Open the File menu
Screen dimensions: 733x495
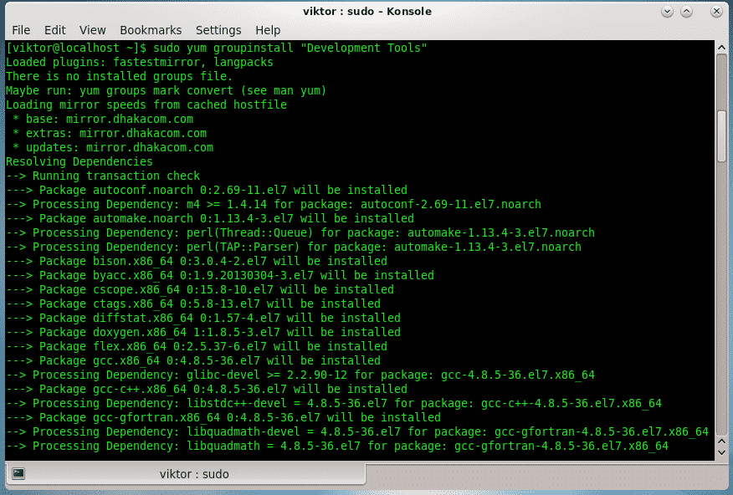(22, 30)
